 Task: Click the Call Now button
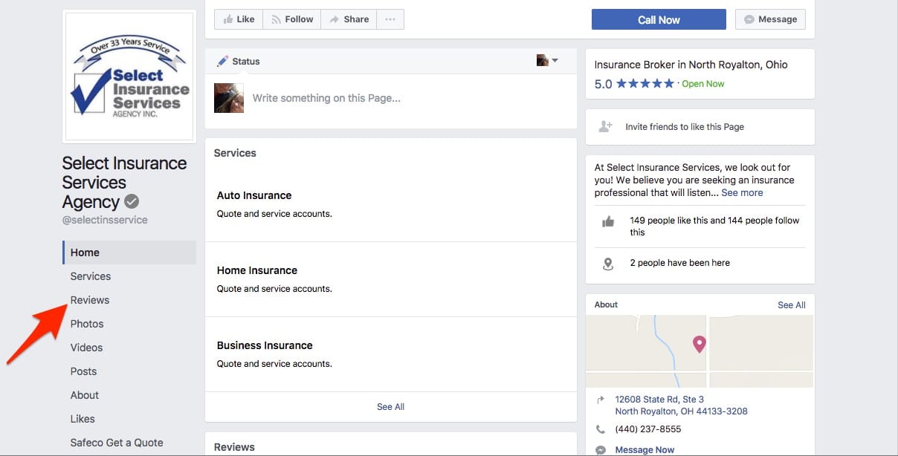pyautogui.click(x=659, y=19)
